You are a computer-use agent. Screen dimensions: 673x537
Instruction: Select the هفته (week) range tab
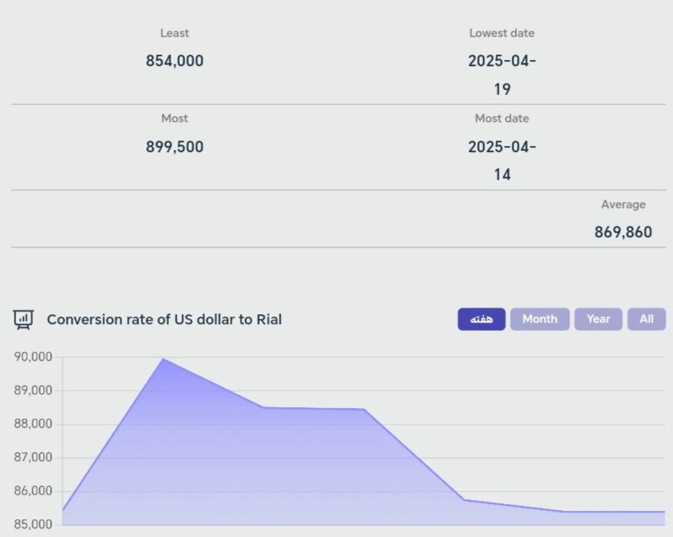(482, 320)
